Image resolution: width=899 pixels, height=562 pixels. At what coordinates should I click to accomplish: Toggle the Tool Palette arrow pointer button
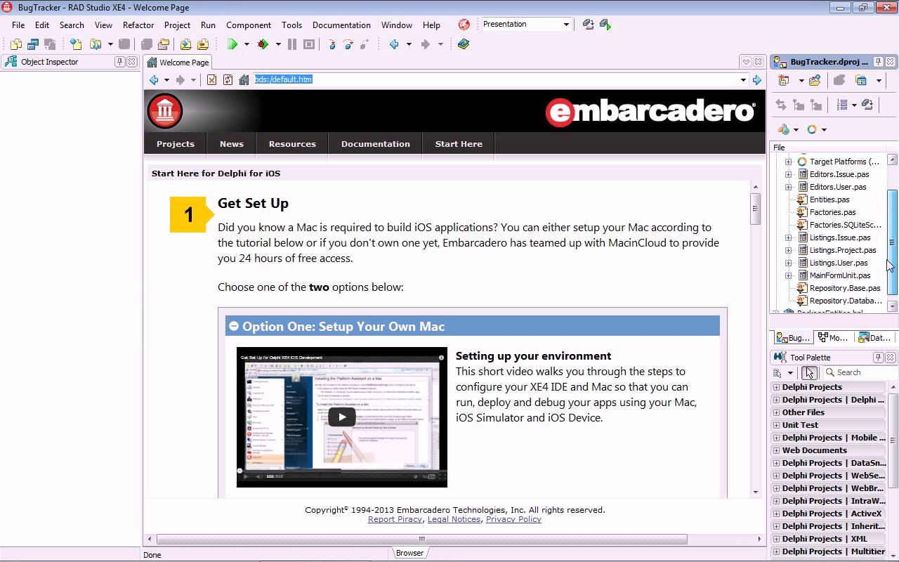(809, 373)
